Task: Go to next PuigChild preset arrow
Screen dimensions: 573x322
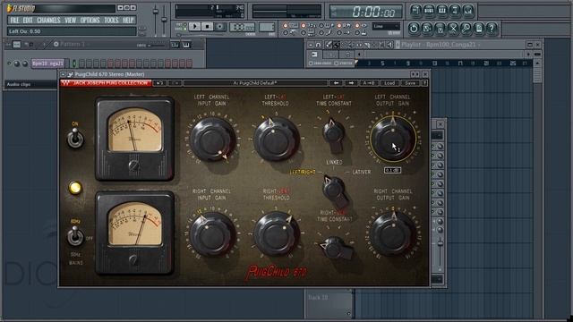Action: 351,83
